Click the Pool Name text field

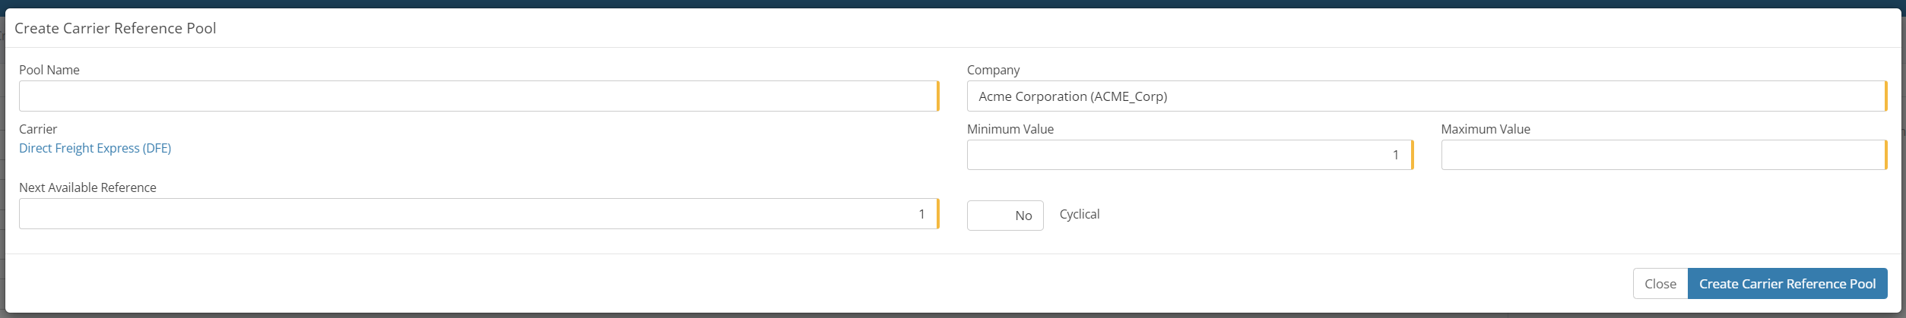[477, 96]
